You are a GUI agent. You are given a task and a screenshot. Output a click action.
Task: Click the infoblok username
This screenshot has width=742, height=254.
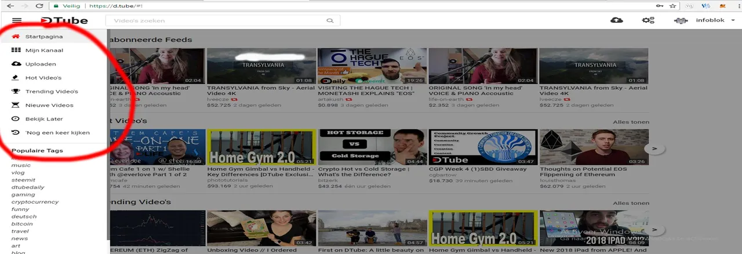[x=711, y=21]
